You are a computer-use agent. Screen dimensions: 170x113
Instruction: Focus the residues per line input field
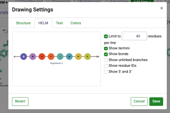(x=134, y=36)
